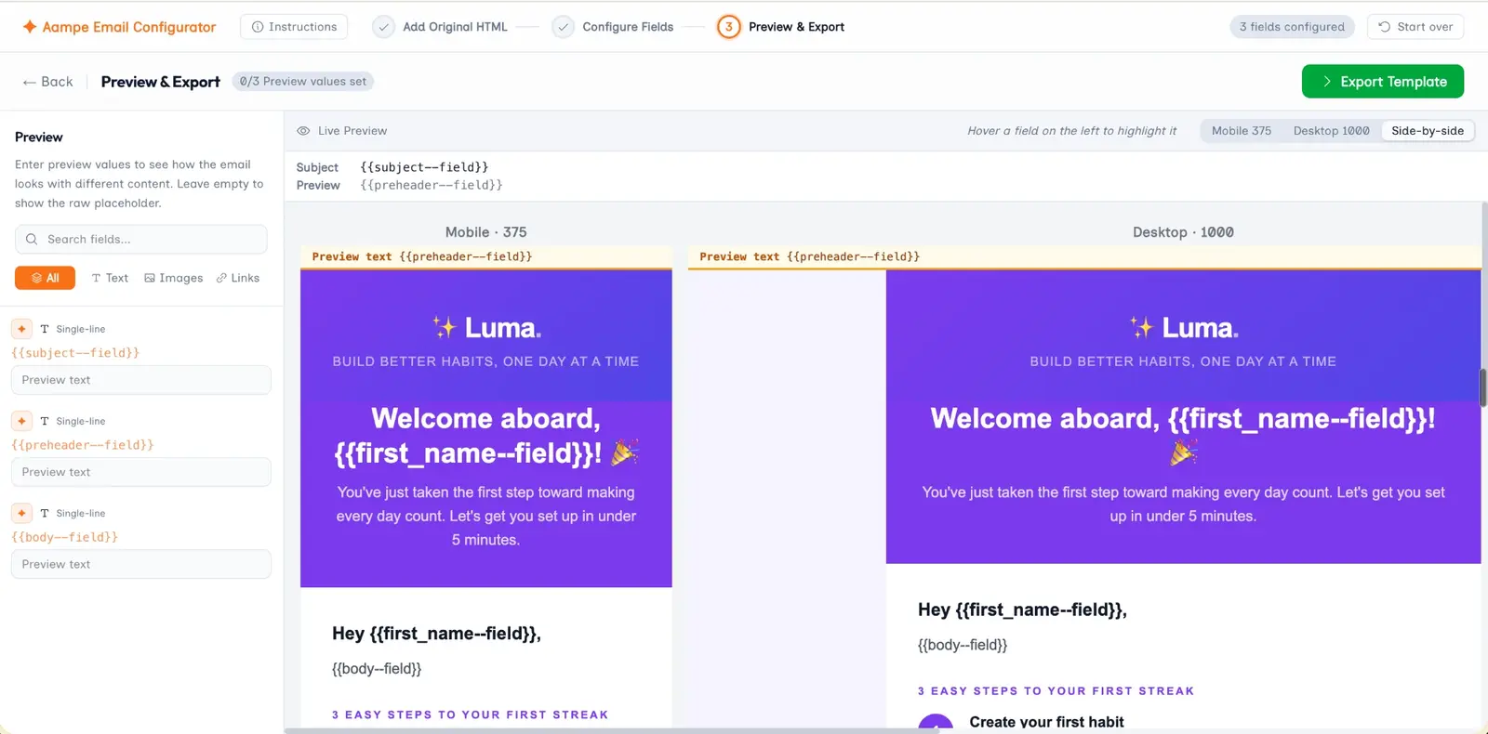This screenshot has height=734, width=1488.
Task: Click the {{preheader--field}} label in sidebar
Action: click(83, 445)
